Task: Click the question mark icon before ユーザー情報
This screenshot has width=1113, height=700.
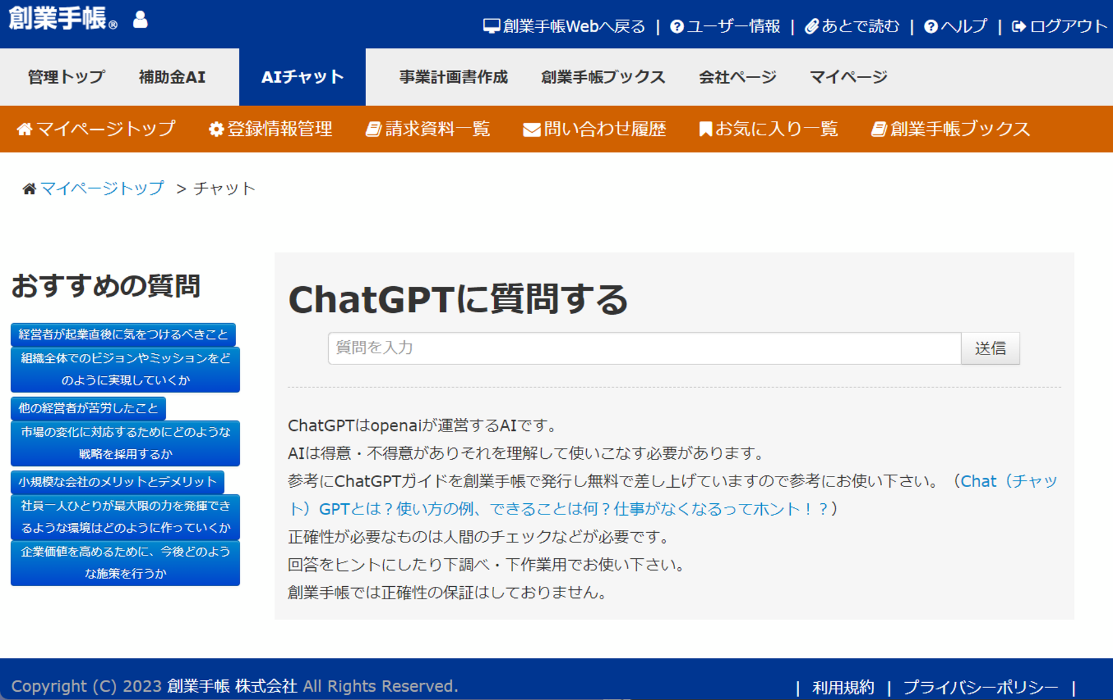Action: (x=677, y=27)
